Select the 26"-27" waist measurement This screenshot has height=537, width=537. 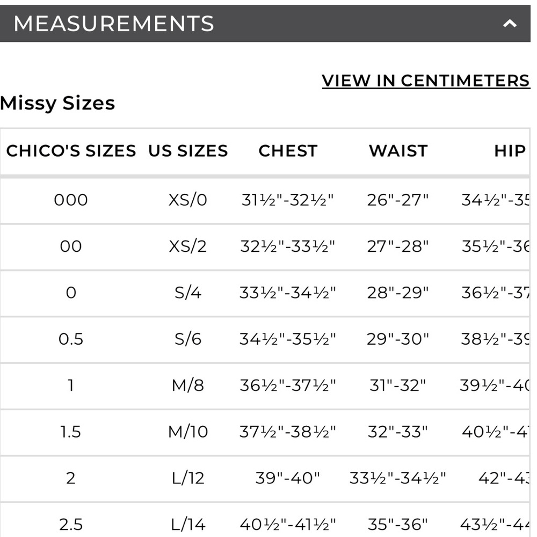(398, 200)
